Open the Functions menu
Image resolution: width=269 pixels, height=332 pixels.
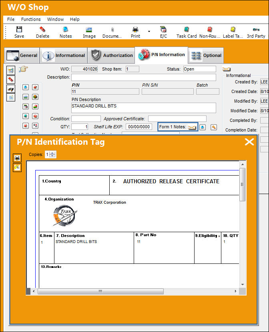point(31,19)
